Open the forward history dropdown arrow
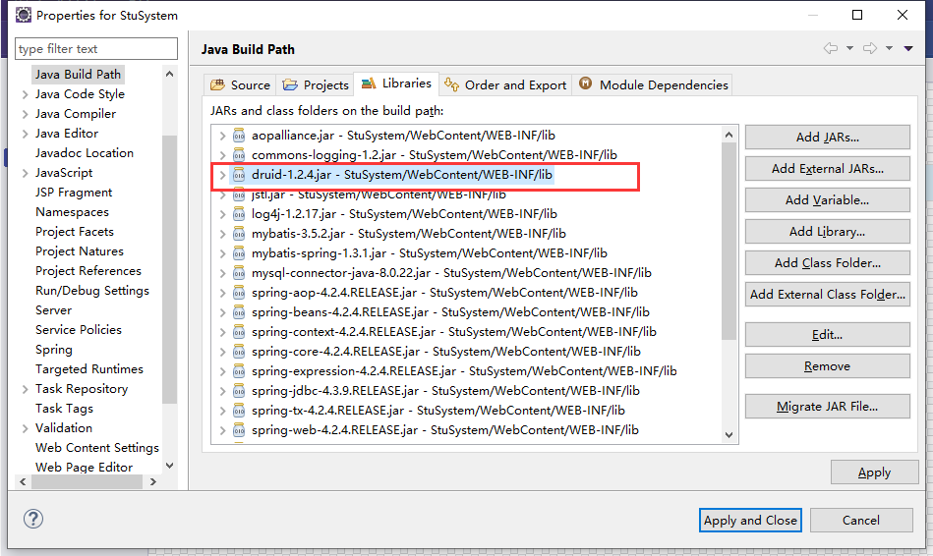The height and width of the screenshot is (556, 933). [889, 48]
